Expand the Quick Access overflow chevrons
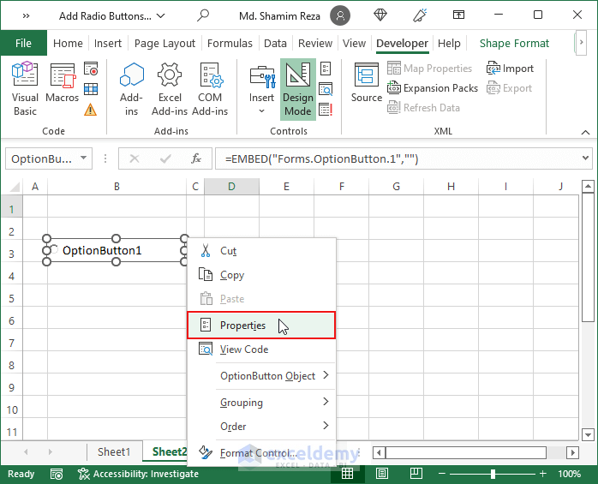 [x=26, y=15]
